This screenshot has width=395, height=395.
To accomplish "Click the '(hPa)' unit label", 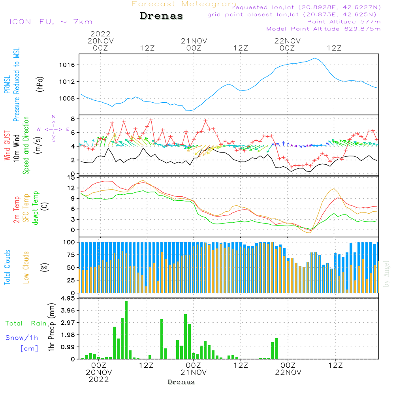I will click(x=39, y=85).
